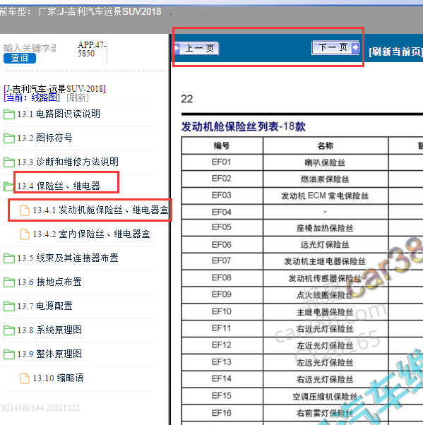Select the EF12 table cell
This screenshot has height=425, width=423.
pos(222,345)
